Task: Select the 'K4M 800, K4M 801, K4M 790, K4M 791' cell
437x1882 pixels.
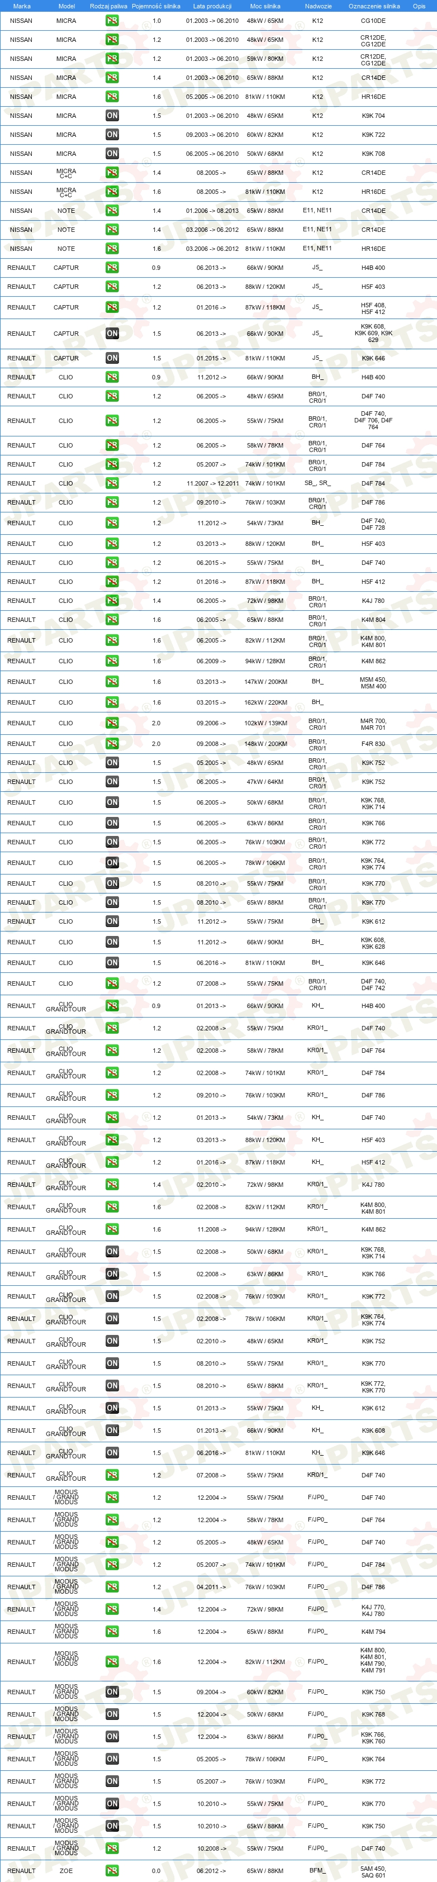Action: pos(373,1661)
